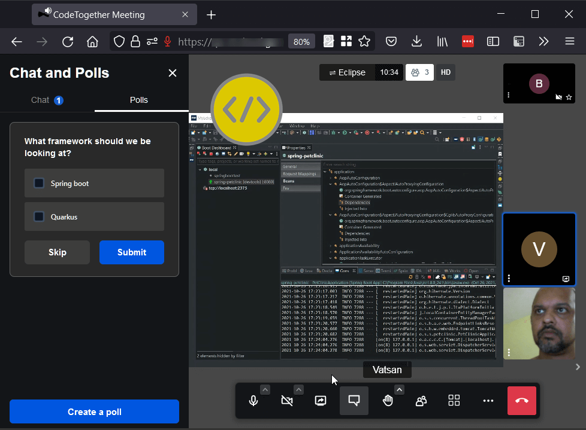Open the participants list from the toolbar

[421, 401]
